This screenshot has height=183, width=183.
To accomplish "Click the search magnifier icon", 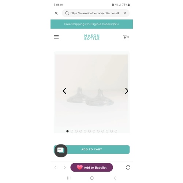I will pos(67,13).
